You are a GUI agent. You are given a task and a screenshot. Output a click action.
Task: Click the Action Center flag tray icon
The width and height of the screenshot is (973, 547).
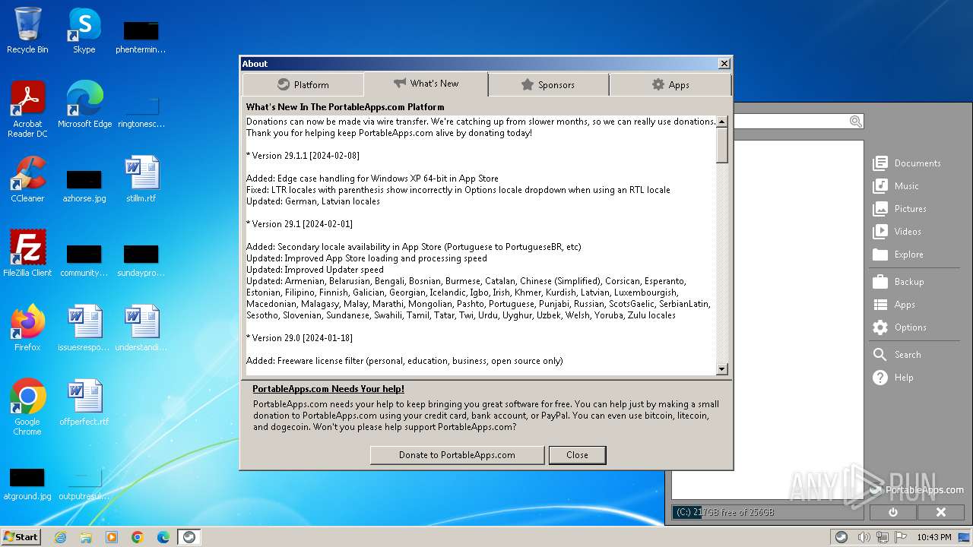pyautogui.click(x=902, y=537)
